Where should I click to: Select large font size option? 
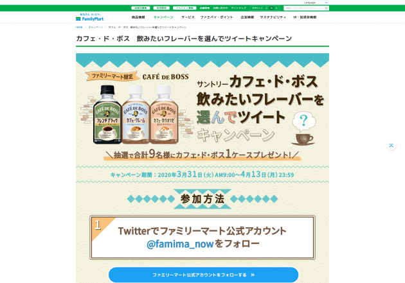pos(276,8)
